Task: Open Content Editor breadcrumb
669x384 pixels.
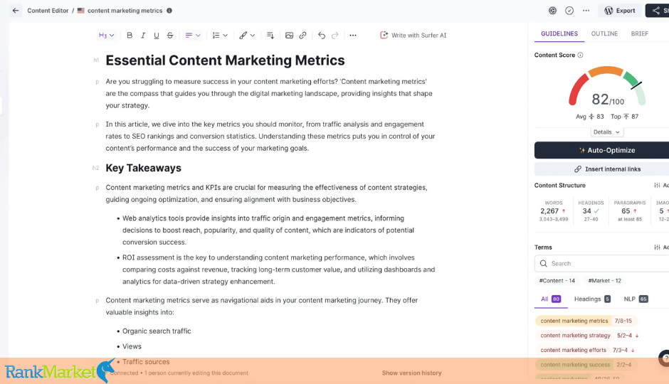Action: [x=48, y=11]
